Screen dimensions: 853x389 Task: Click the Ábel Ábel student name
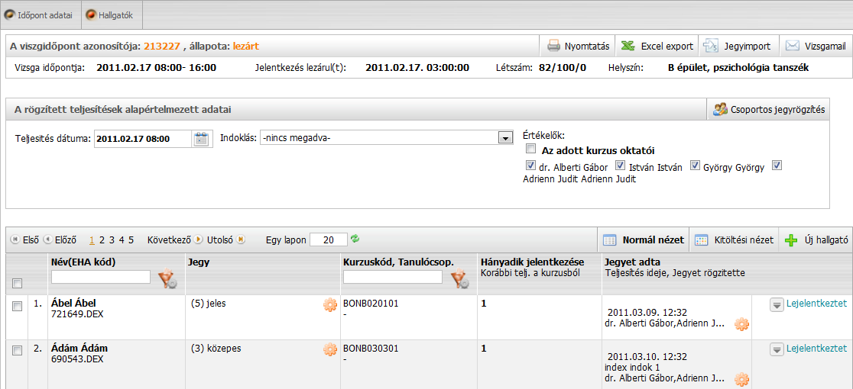pos(73,304)
